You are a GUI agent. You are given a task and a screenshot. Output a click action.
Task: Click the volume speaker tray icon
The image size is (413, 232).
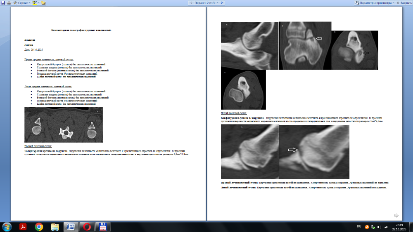point(380,227)
